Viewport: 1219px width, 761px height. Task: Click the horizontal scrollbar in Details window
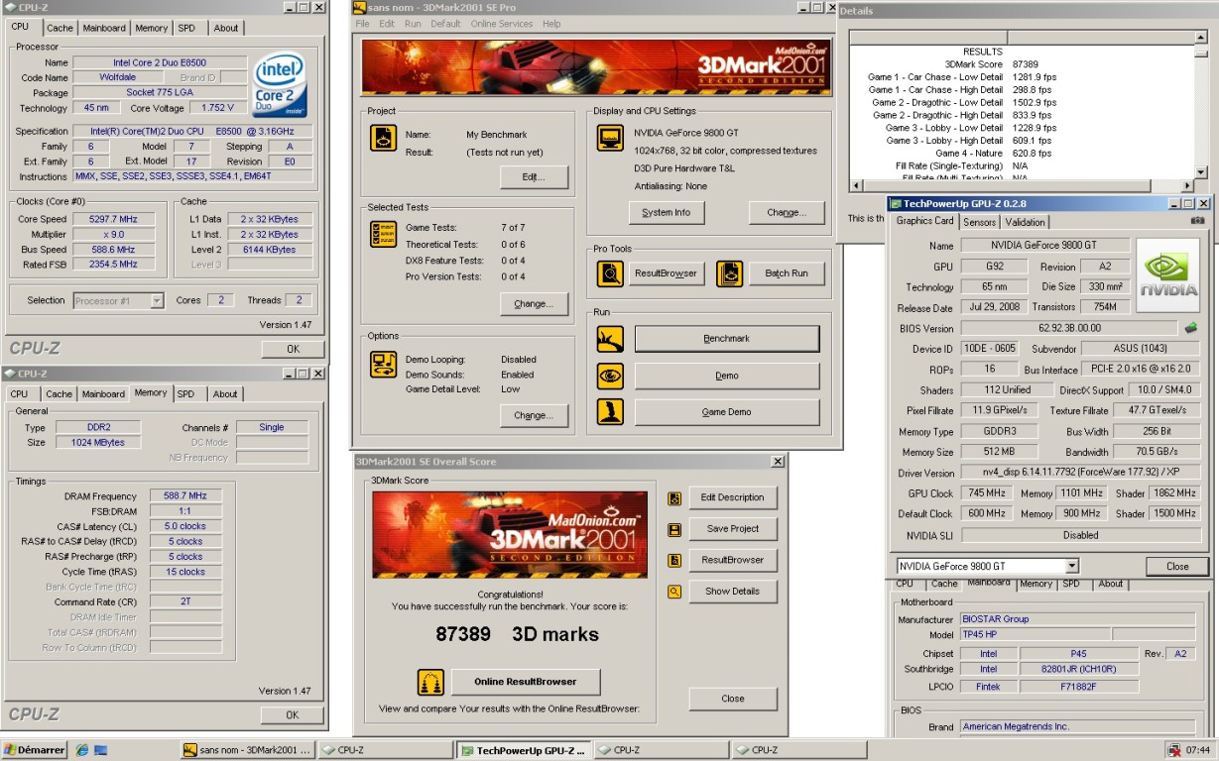click(x=1023, y=185)
